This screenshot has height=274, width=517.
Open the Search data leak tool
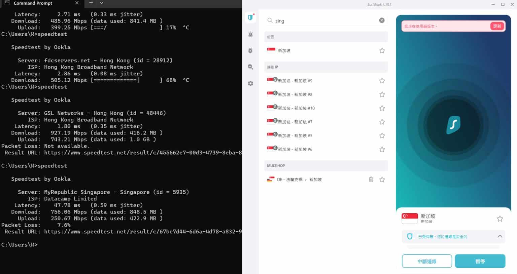point(250,67)
